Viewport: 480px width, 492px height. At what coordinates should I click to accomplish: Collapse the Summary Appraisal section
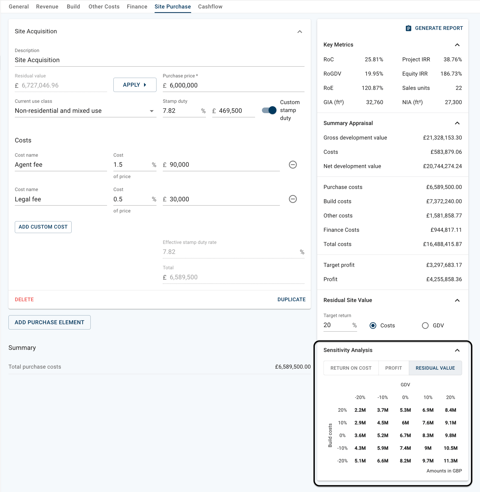click(457, 123)
